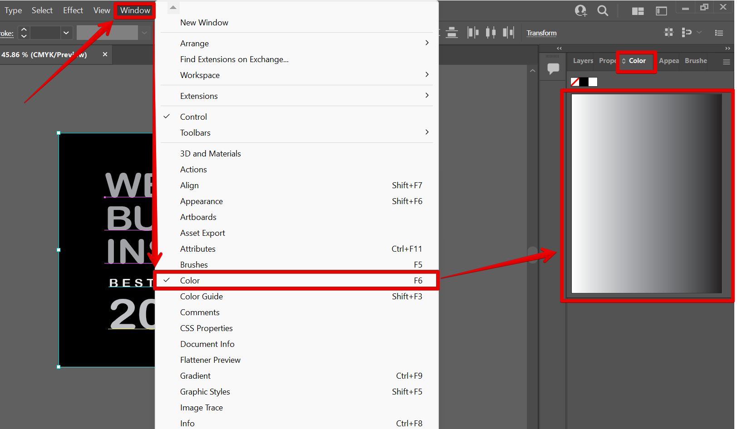Viewport: 737px width, 429px height.
Task: Uncheck Color in the Window menu
Action: (x=190, y=280)
